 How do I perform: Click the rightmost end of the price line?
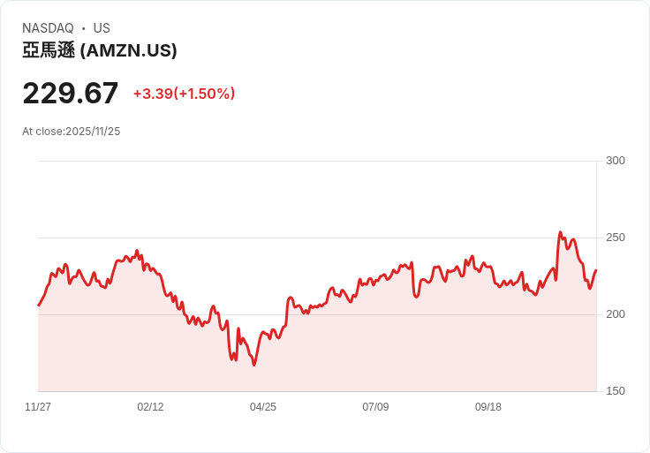point(596,270)
